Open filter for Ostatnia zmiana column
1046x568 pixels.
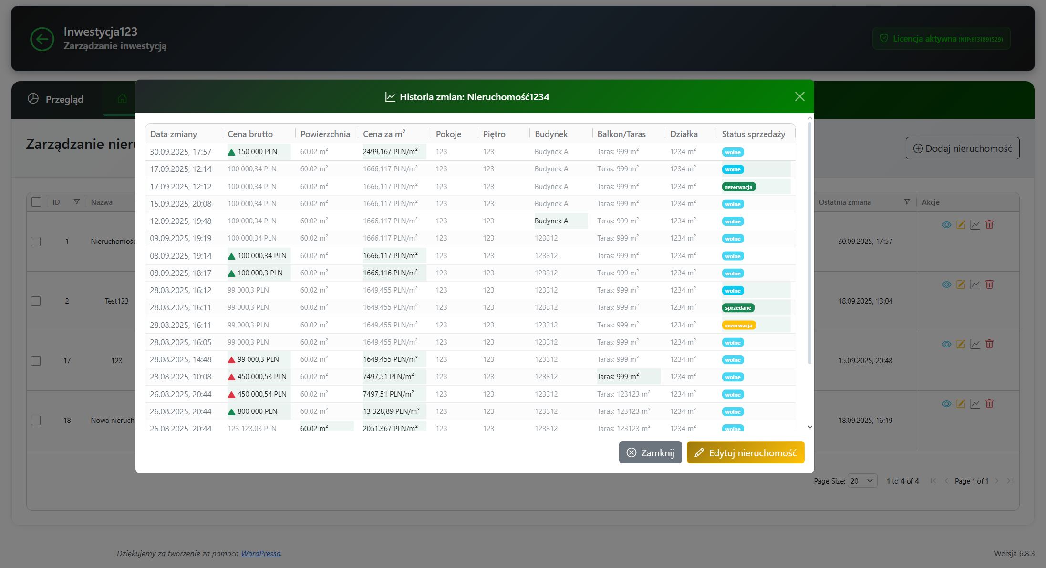point(907,202)
